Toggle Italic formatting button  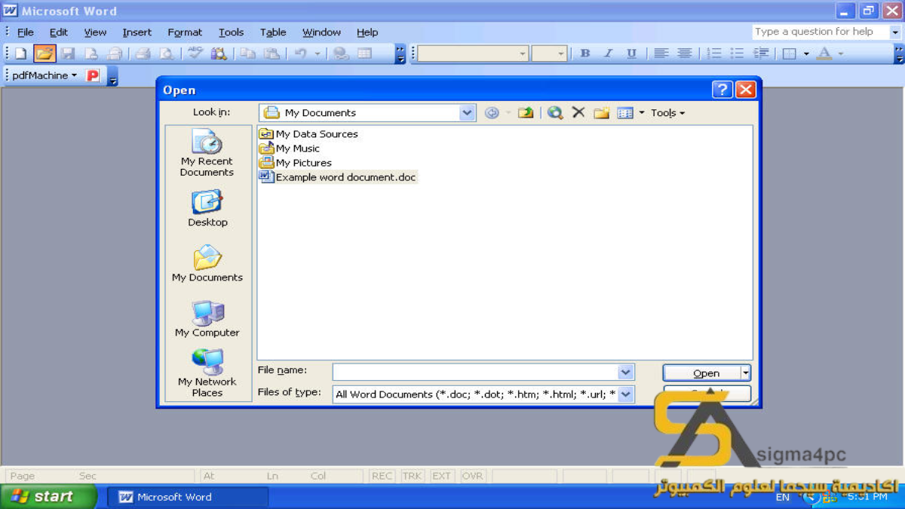pos(608,54)
